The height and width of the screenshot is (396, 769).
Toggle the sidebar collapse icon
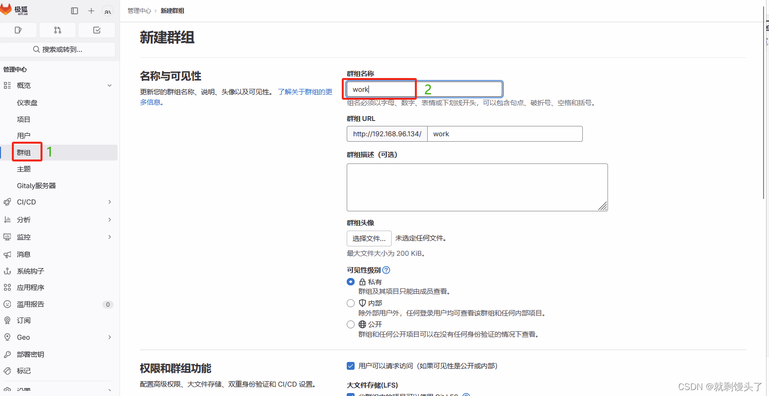point(75,11)
